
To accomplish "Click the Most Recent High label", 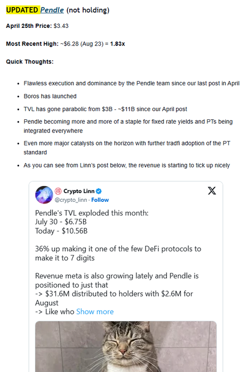I will tap(32, 44).
